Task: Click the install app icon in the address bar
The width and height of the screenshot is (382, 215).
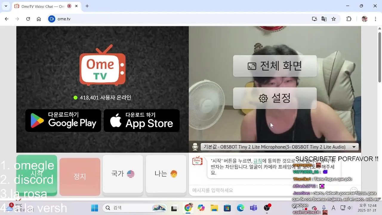Action: coord(315,19)
